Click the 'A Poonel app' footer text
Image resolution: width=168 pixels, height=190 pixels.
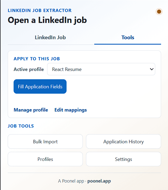point(71,181)
